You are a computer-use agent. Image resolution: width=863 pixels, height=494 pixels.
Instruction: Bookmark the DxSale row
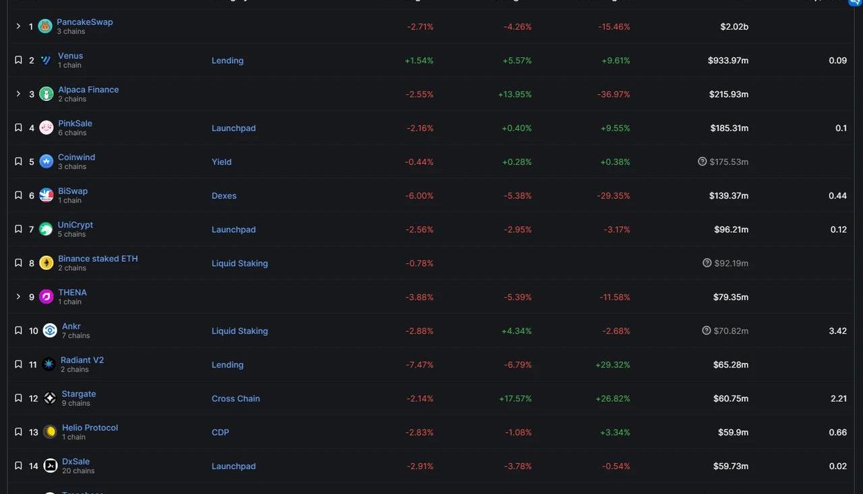click(x=18, y=466)
